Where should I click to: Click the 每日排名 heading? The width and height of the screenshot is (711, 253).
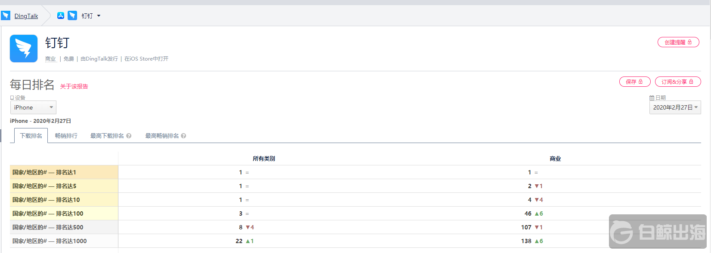pos(32,85)
